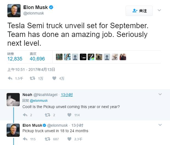Expand the main tweet options chevron
Screen dimensions: 170x145
pos(159,10)
